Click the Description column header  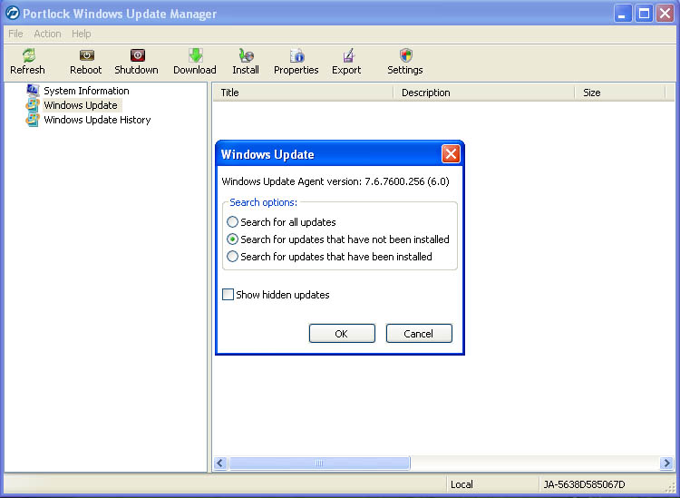pos(483,93)
